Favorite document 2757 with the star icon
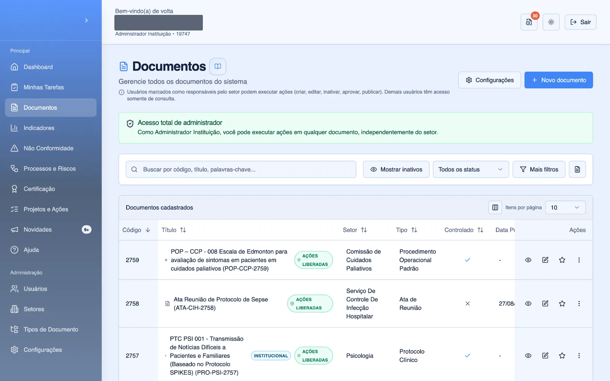Screen dimensions: 610x381 click(x=562, y=355)
